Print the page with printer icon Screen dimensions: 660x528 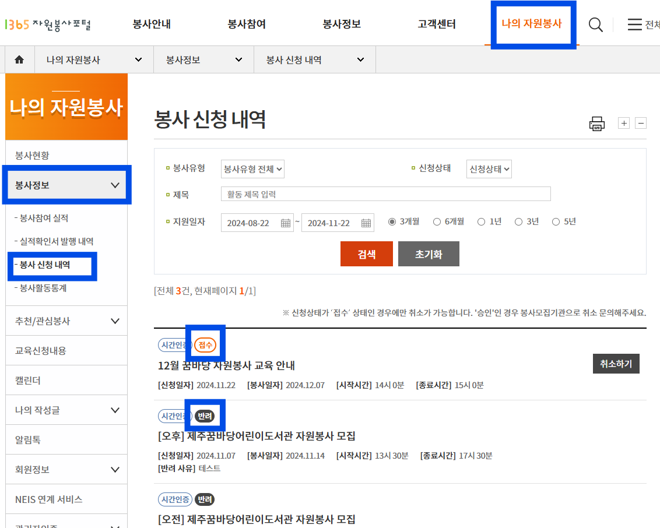pyautogui.click(x=597, y=124)
